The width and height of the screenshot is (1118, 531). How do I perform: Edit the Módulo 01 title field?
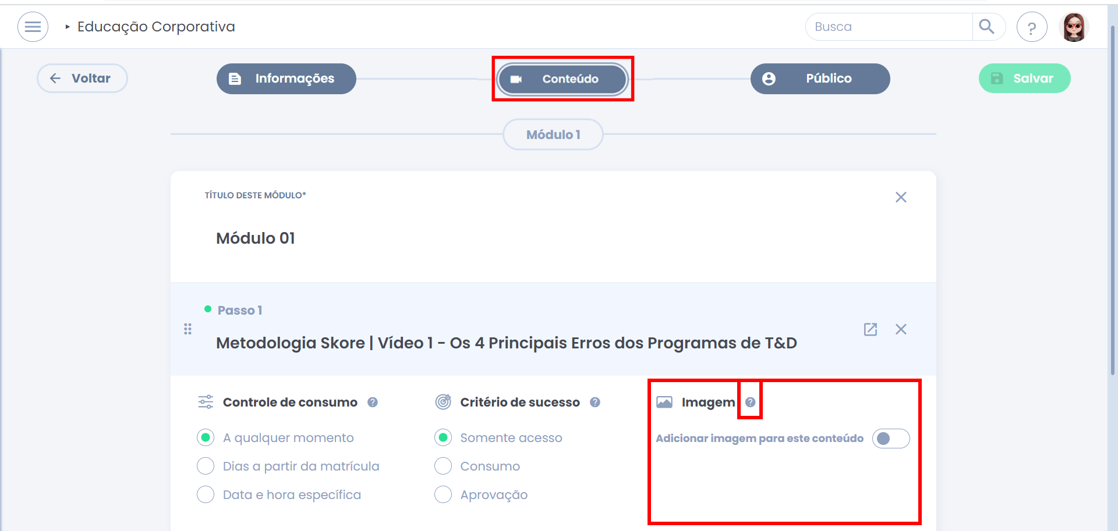click(256, 238)
